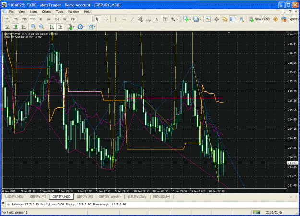Open the Help menu
Viewport: 300px width, 216px height.
[x=87, y=11]
